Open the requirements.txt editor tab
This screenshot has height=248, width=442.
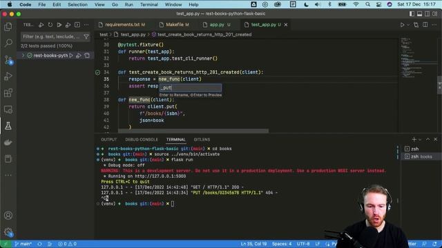(x=122, y=25)
